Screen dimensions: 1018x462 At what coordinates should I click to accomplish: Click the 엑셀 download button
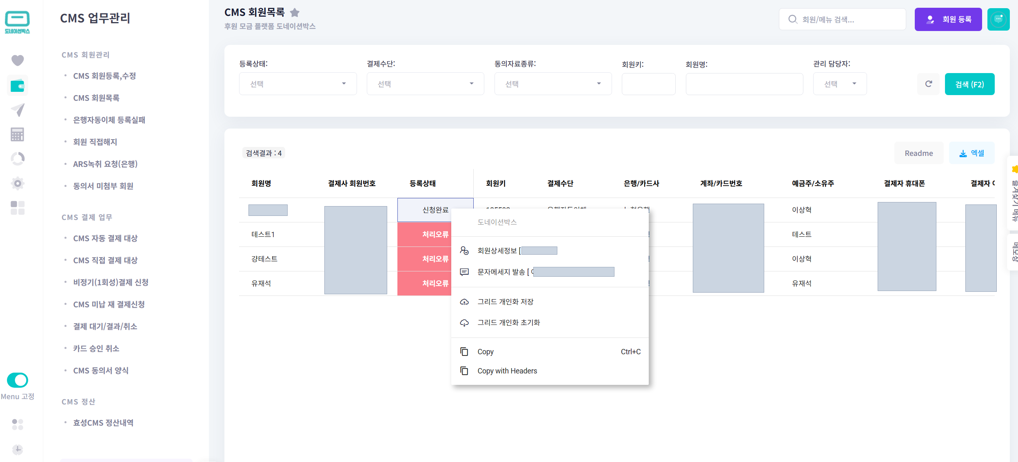pos(971,153)
